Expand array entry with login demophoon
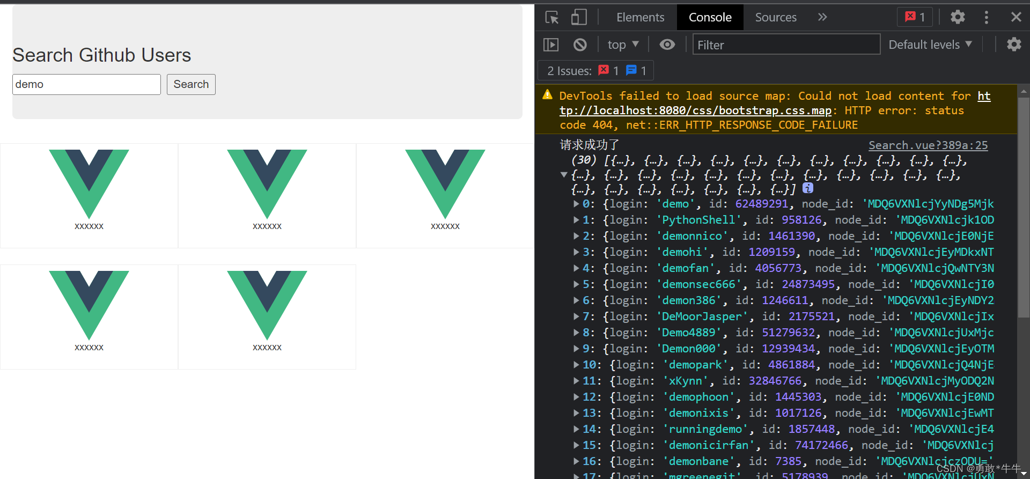 (576, 397)
